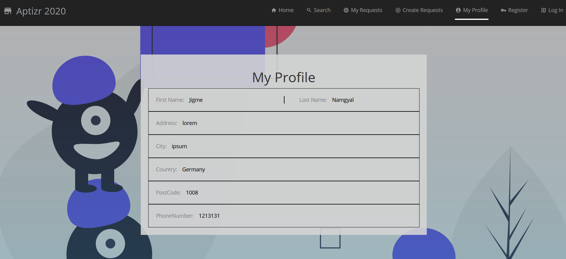Click the phone number value 1213131

(209, 216)
